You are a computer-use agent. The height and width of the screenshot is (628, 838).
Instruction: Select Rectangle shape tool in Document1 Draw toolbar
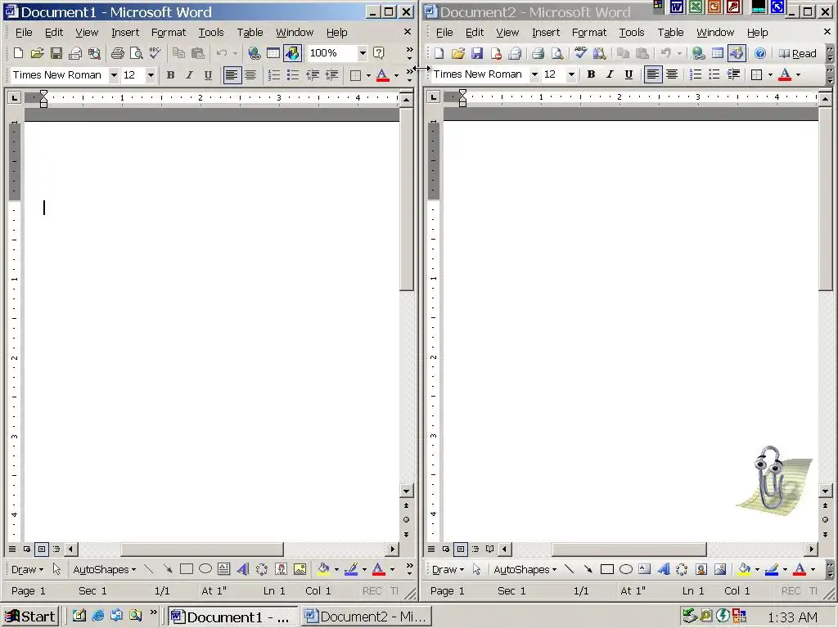(187, 569)
